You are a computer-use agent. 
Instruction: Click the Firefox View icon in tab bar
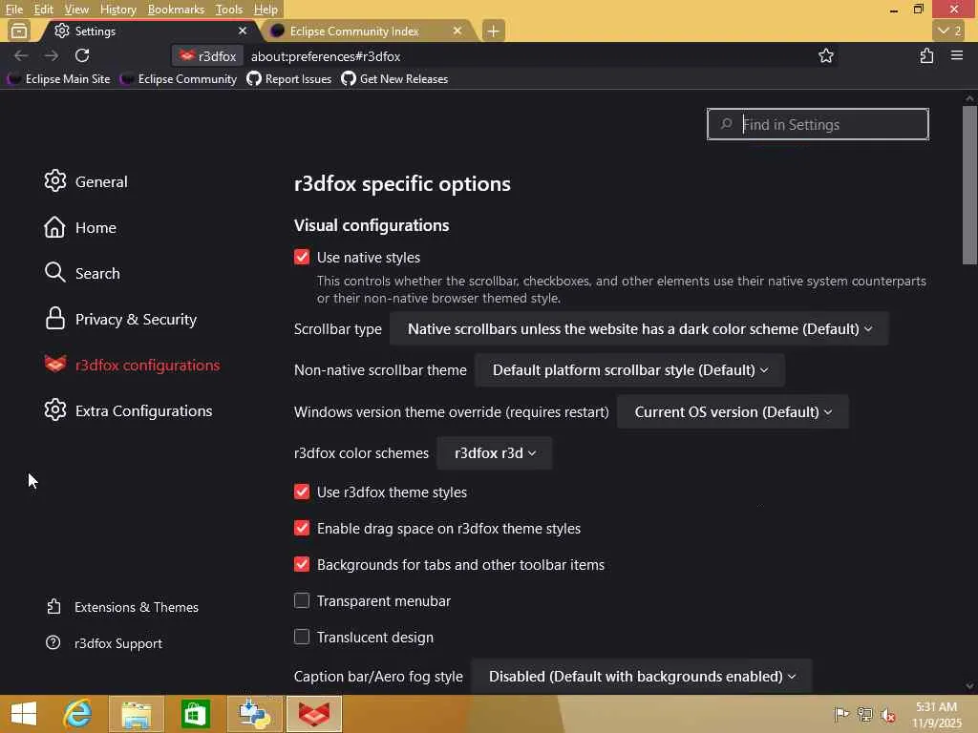tap(19, 31)
